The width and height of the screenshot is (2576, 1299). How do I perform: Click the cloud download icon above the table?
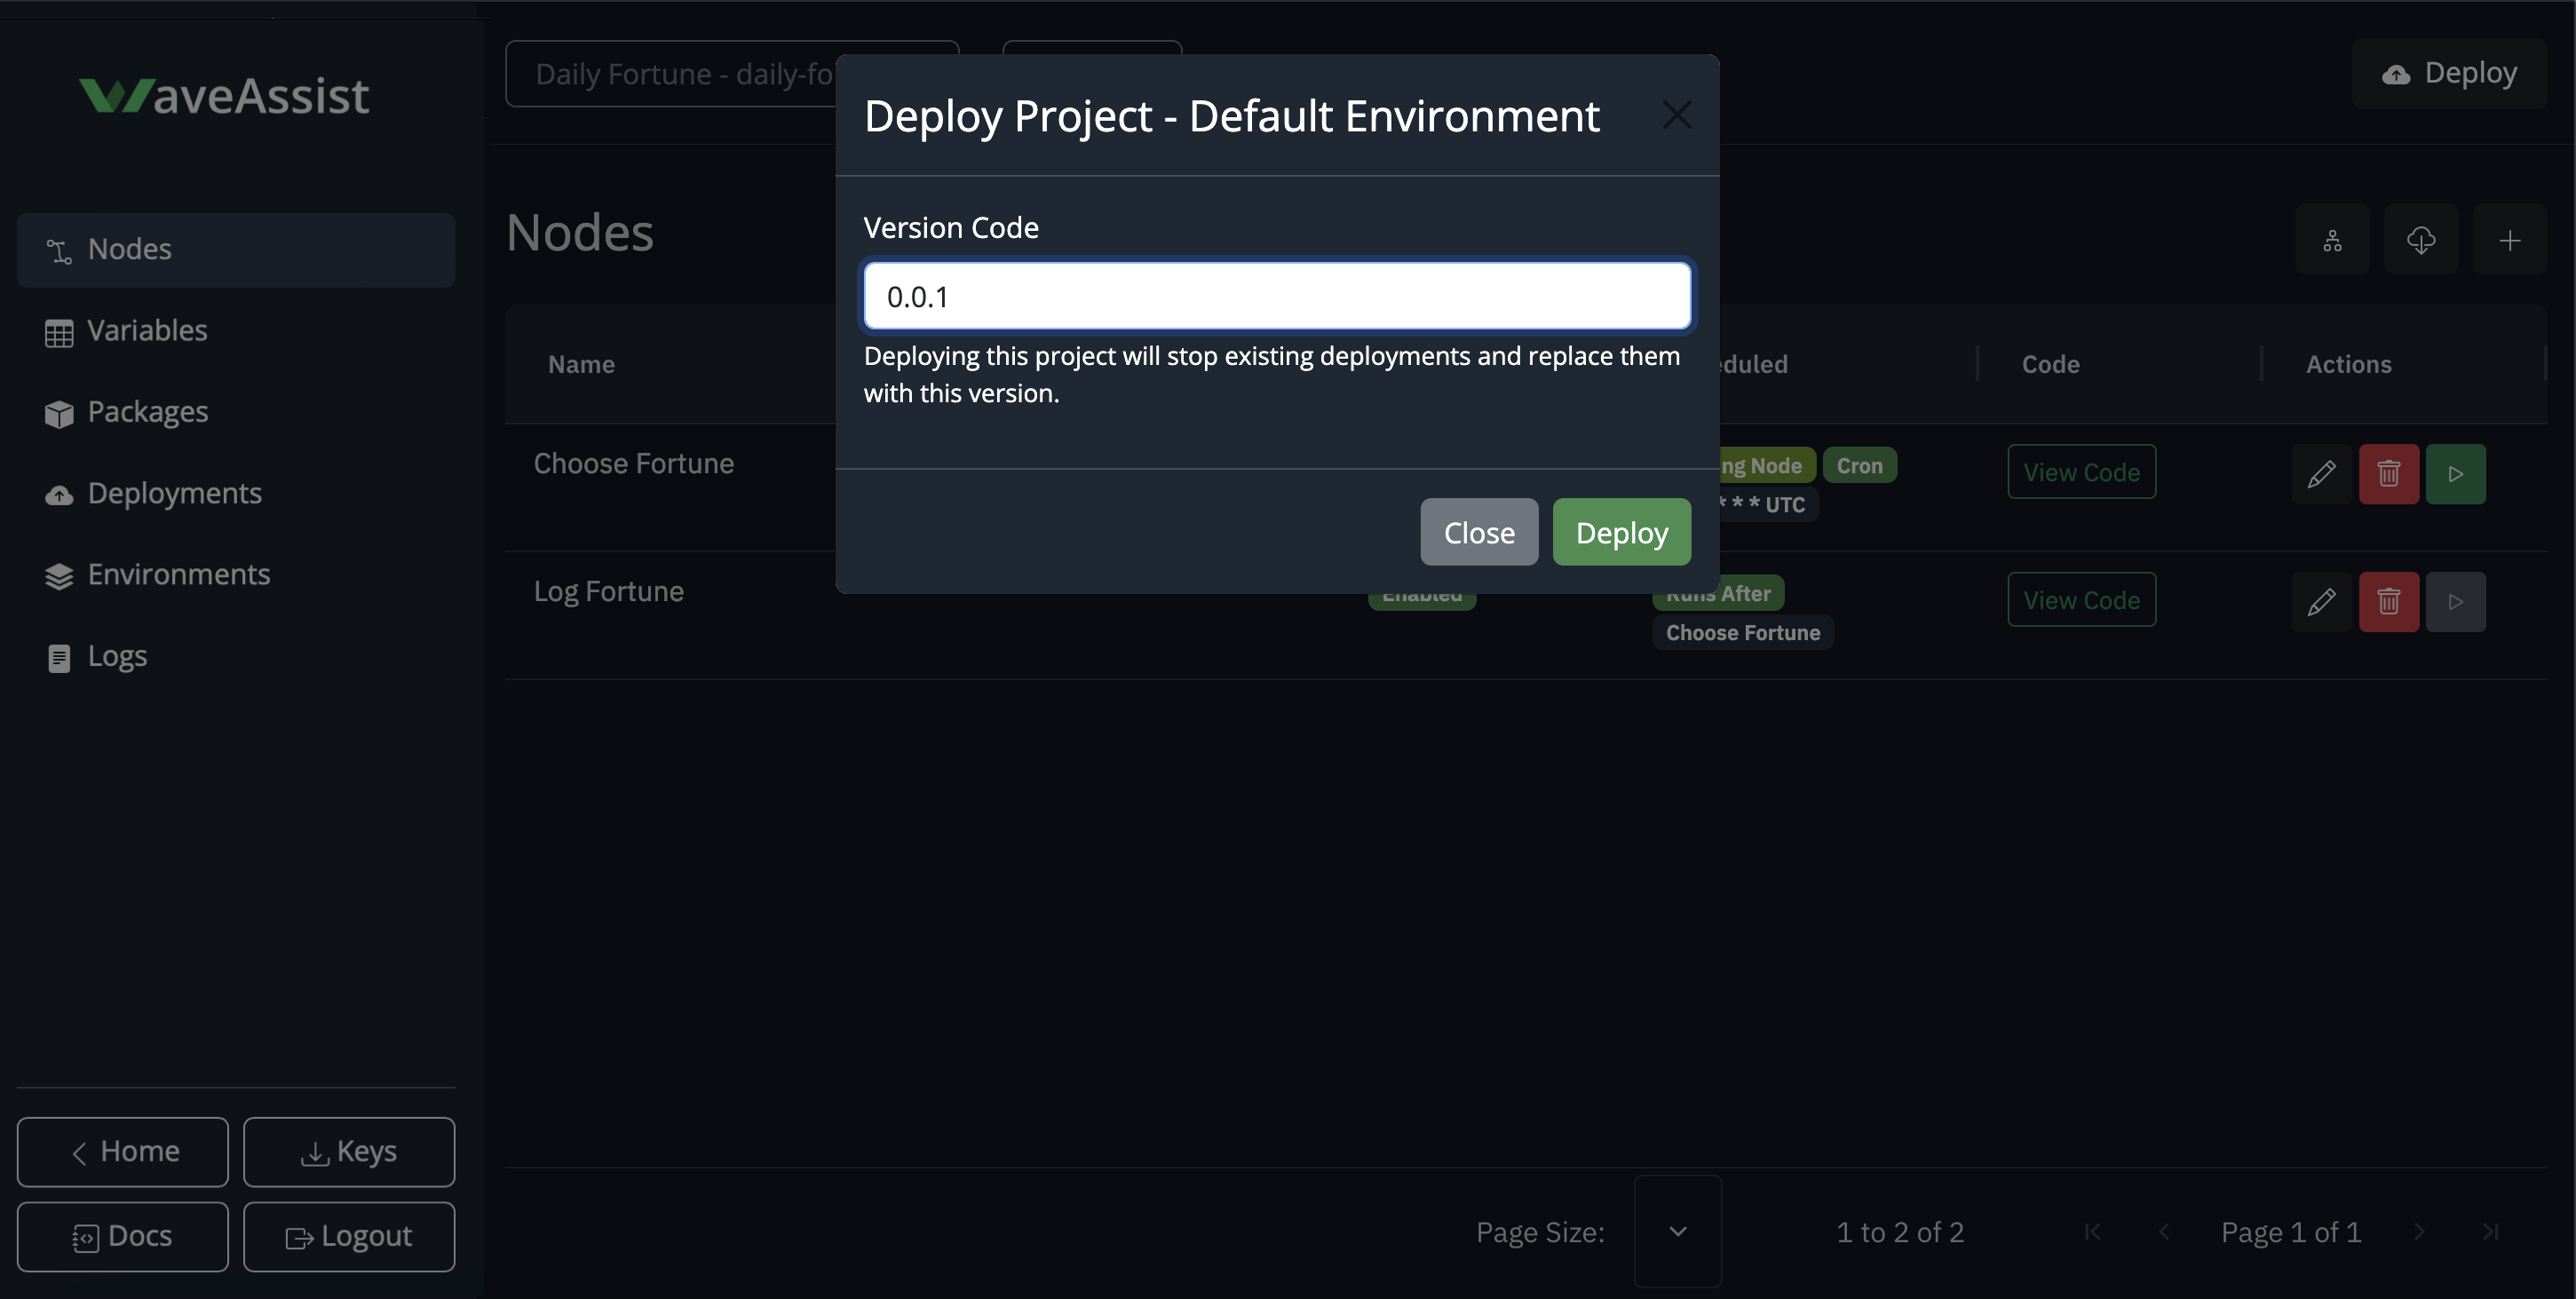tap(2421, 239)
